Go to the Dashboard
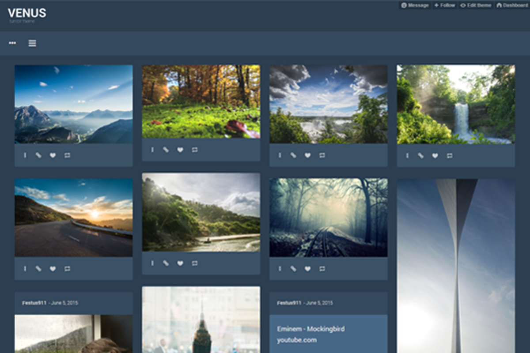Image resolution: width=530 pixels, height=353 pixels. (x=512, y=5)
